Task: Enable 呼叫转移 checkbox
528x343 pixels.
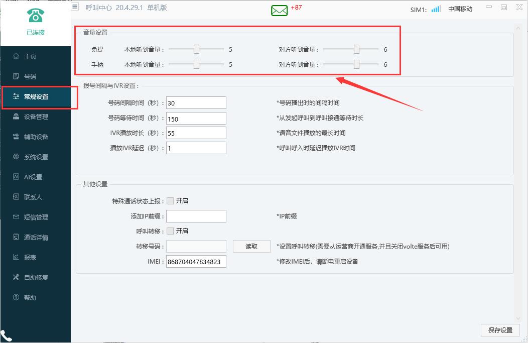Action: pyautogui.click(x=170, y=231)
